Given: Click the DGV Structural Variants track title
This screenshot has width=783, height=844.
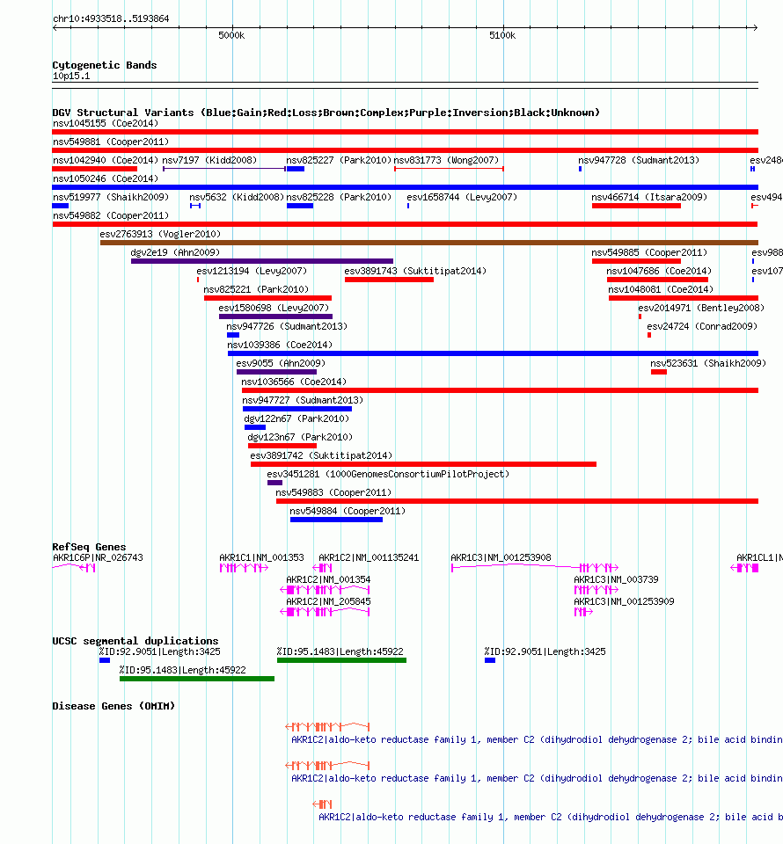Looking at the screenshot, I should click(x=326, y=113).
